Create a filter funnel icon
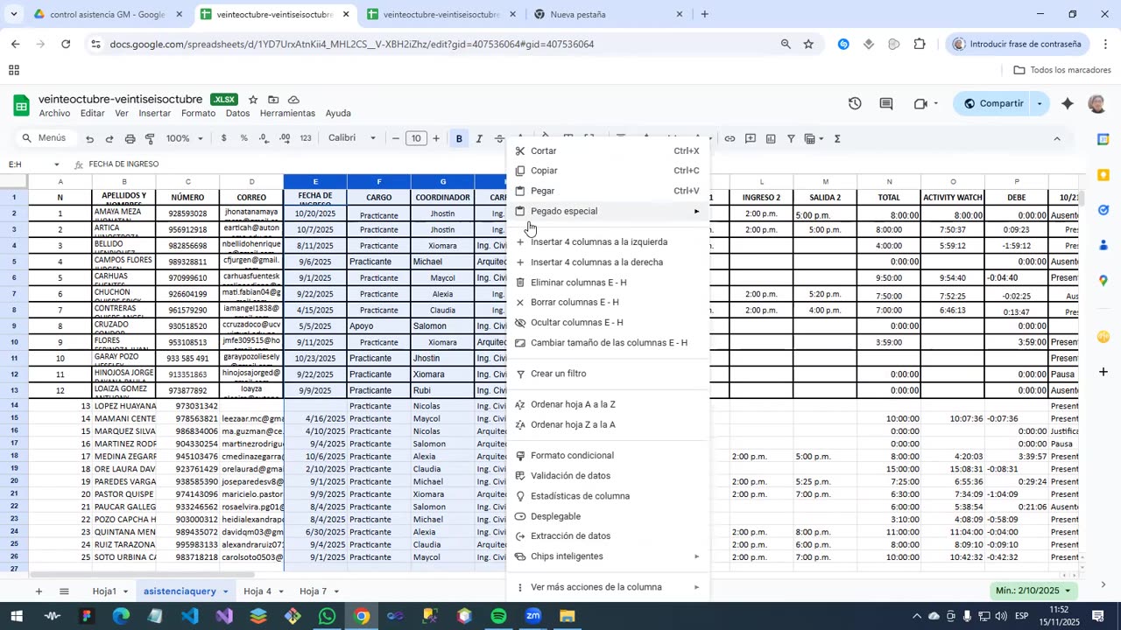1121x630 pixels. 791,138
